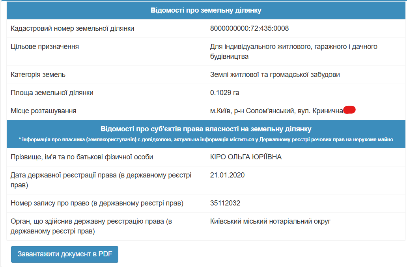Click the "Площа земельної ділянки" label
This screenshot has width=407, height=267.
click(52, 93)
